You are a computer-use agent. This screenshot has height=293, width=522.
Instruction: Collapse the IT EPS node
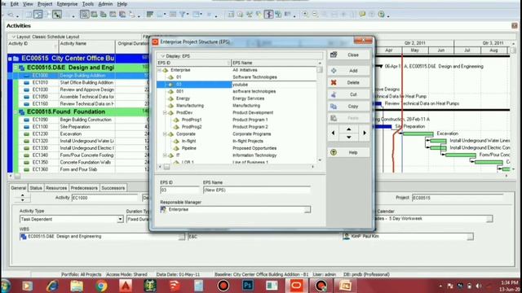[x=165, y=155]
